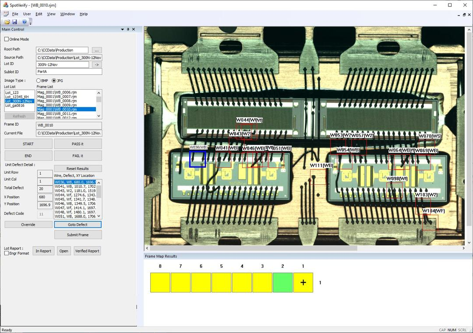Click the Sublot ID field containing PartA
Screen dimensions: 473x333
coord(69,71)
